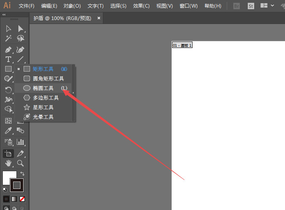Screen dimensions: 285x210
Task: Activate the Type tool
Action: 8,59
